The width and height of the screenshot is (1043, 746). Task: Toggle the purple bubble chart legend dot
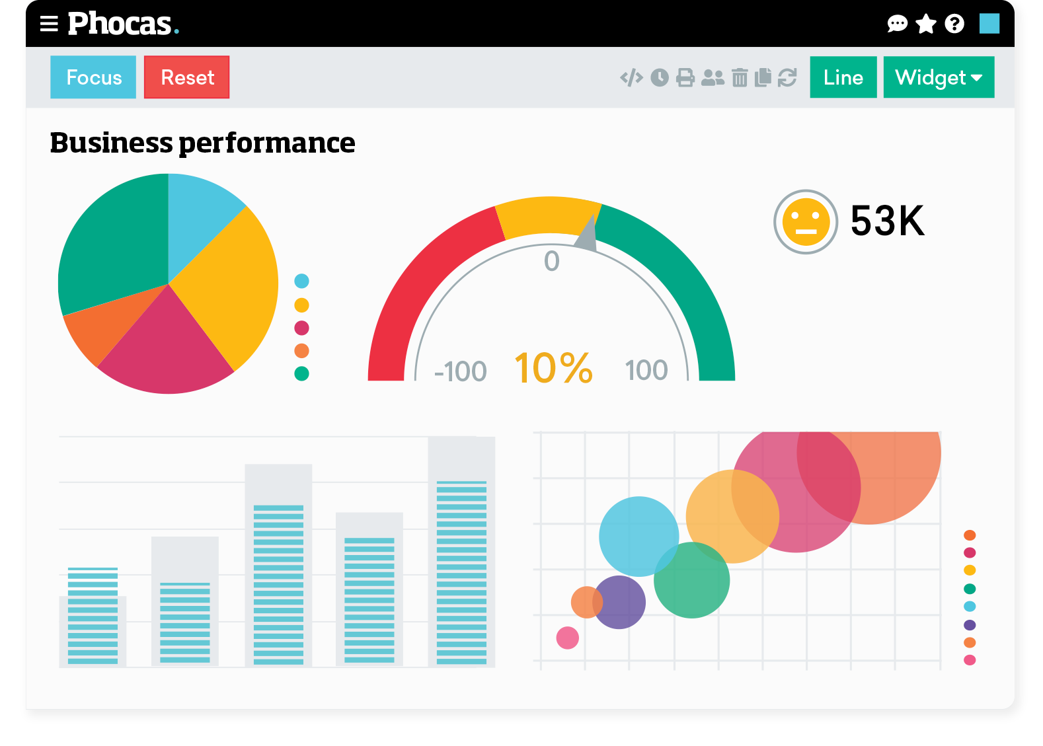coord(970,625)
